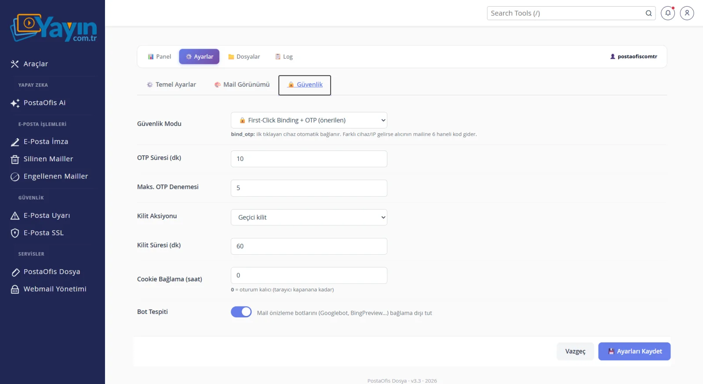Open the Dosyalar tab
Viewport: 703px width, 384px height.
(x=244, y=57)
